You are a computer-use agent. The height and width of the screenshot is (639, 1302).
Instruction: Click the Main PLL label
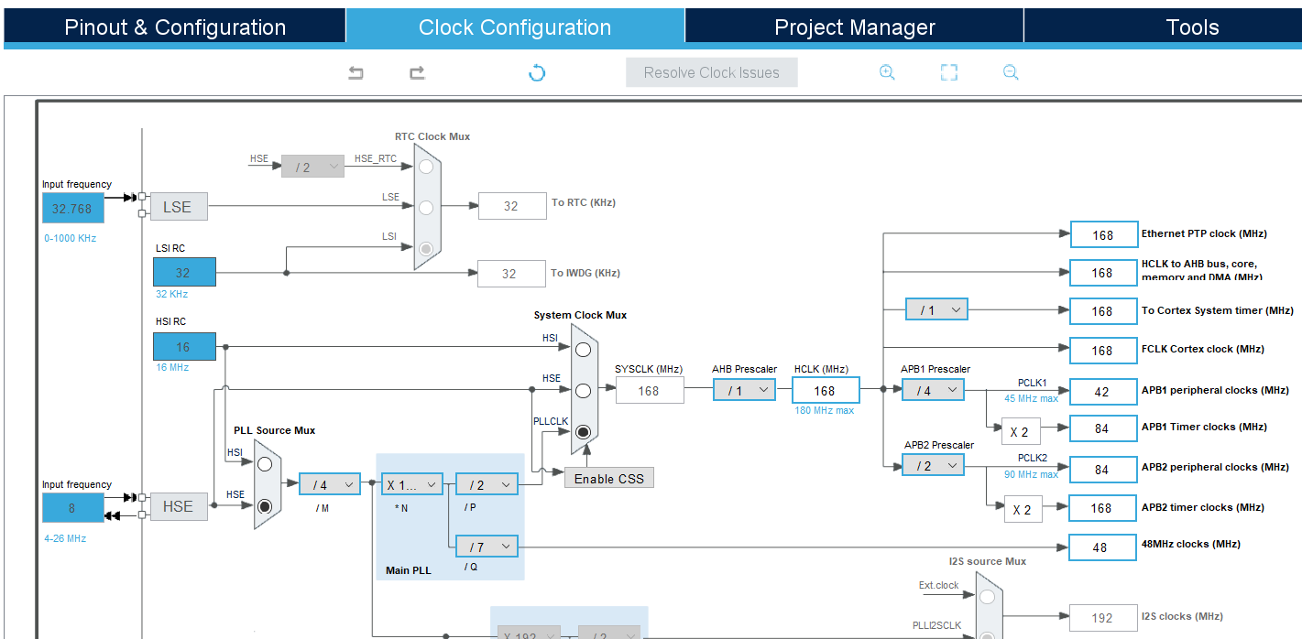tap(409, 570)
